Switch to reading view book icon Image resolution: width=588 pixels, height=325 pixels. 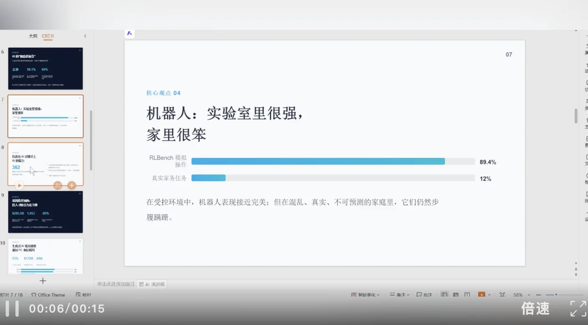pos(467,295)
